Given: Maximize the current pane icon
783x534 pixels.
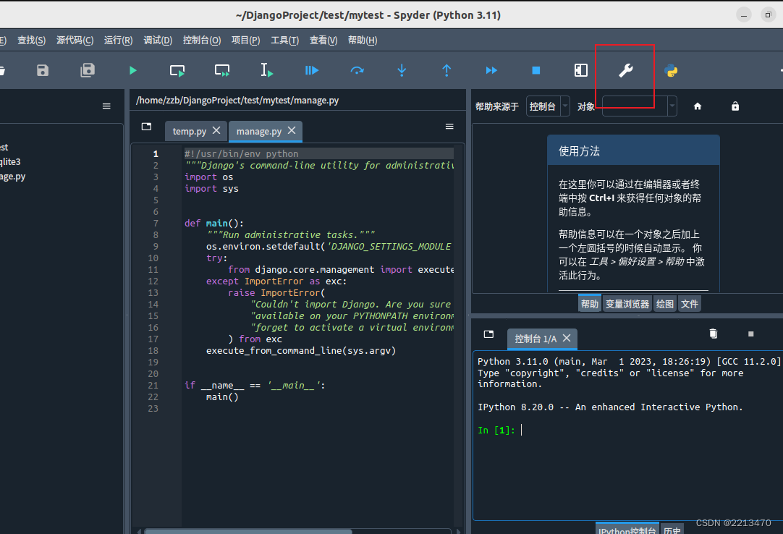Looking at the screenshot, I should pos(581,70).
